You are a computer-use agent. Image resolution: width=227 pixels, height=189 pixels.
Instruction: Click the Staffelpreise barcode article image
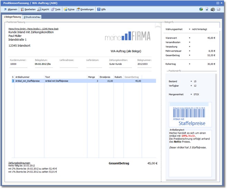click(190, 115)
